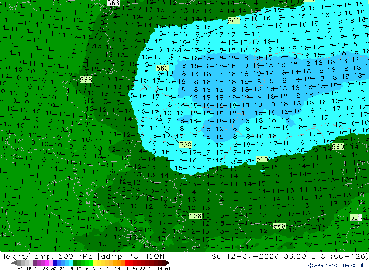369x270 pixels.
Task: Select the bright red swatch above 24 label
Action: tap(127, 263)
